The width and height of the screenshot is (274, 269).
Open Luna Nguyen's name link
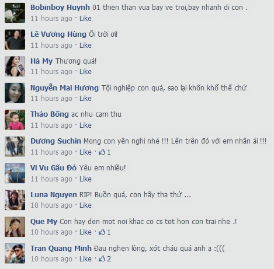click(54, 195)
